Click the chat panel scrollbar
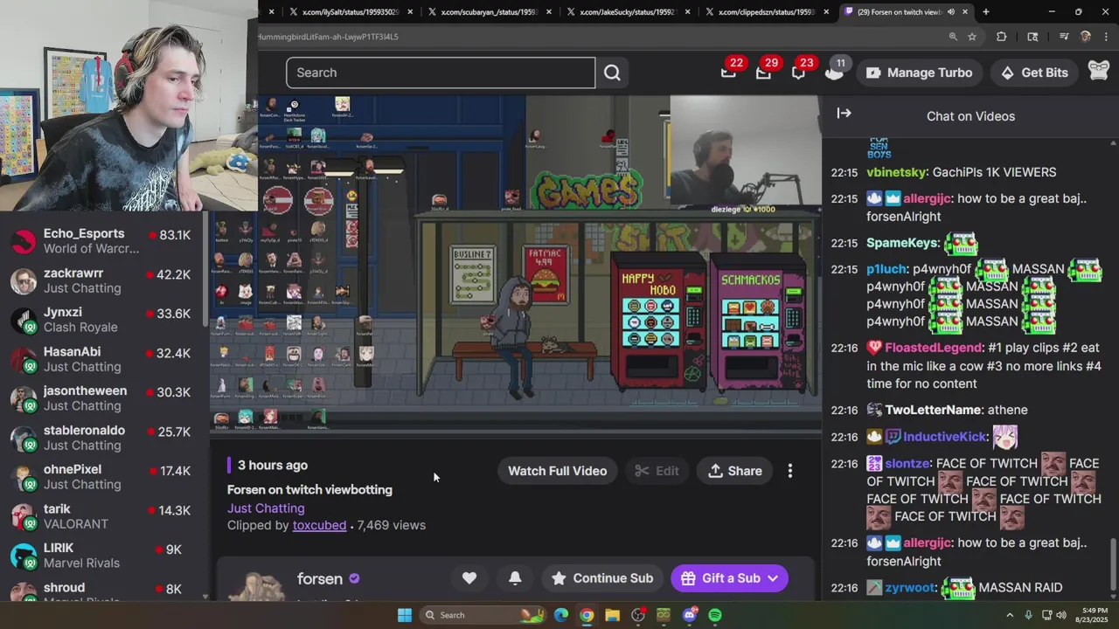 coord(1113,564)
